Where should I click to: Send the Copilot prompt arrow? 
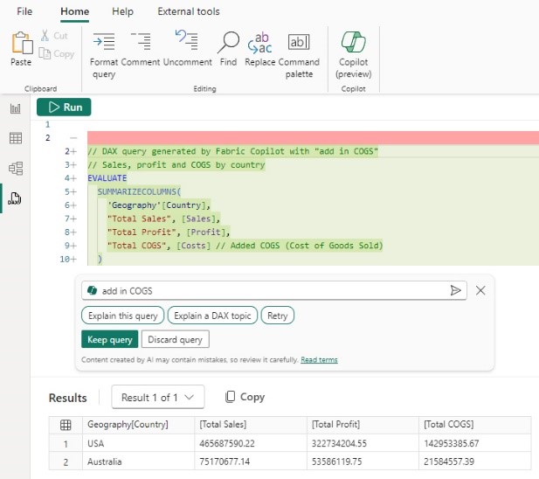click(x=455, y=290)
